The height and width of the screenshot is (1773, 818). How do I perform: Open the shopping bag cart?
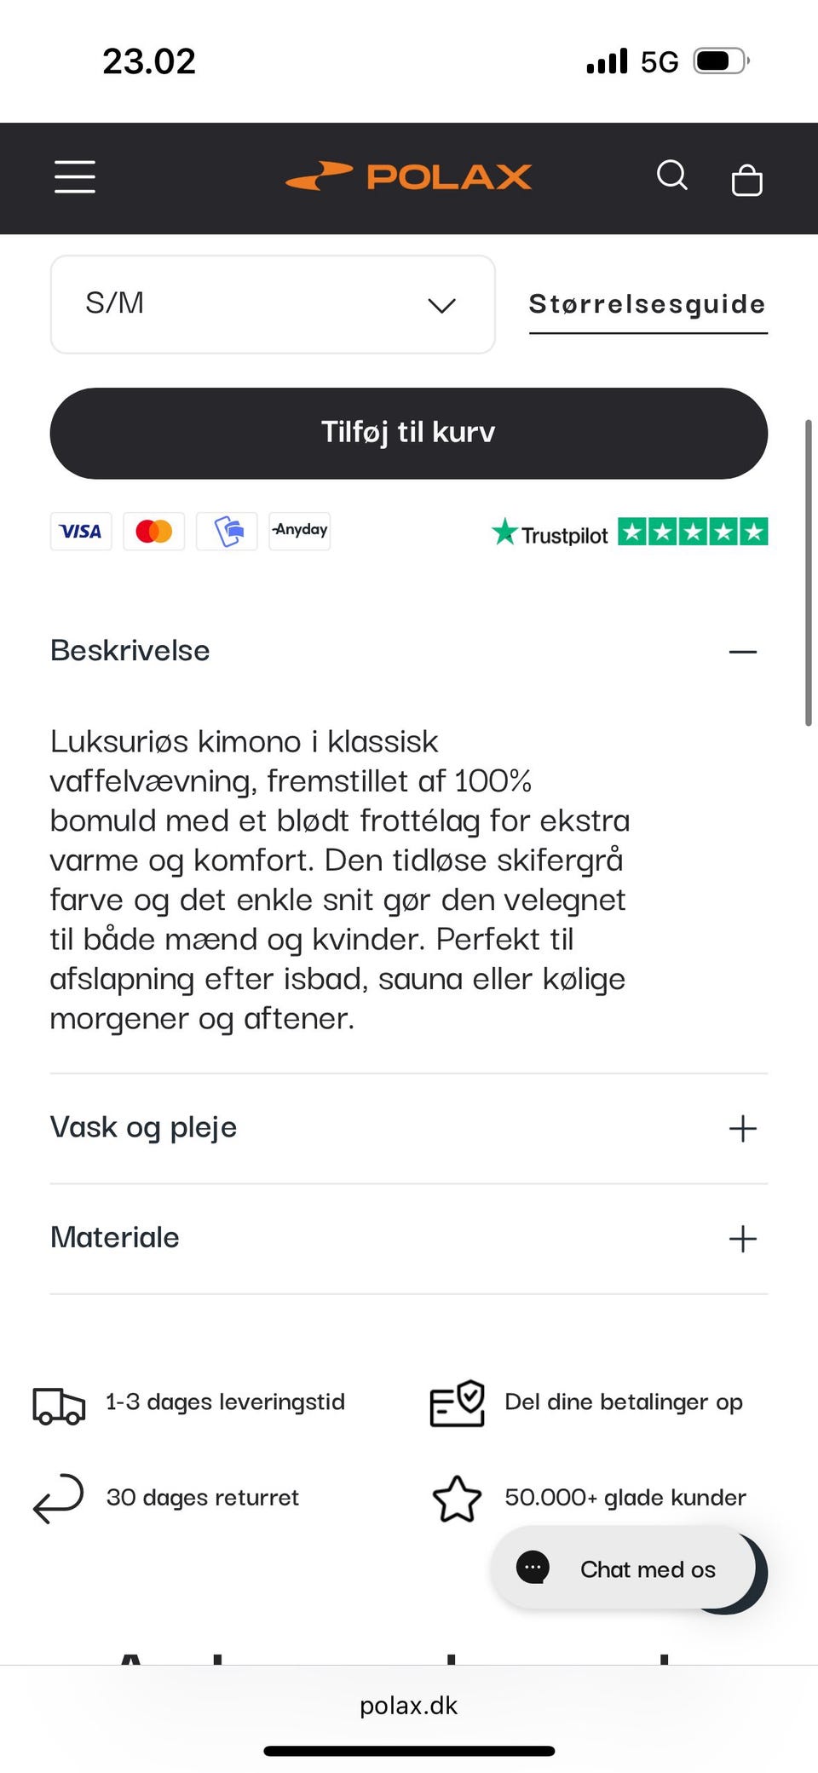point(746,179)
